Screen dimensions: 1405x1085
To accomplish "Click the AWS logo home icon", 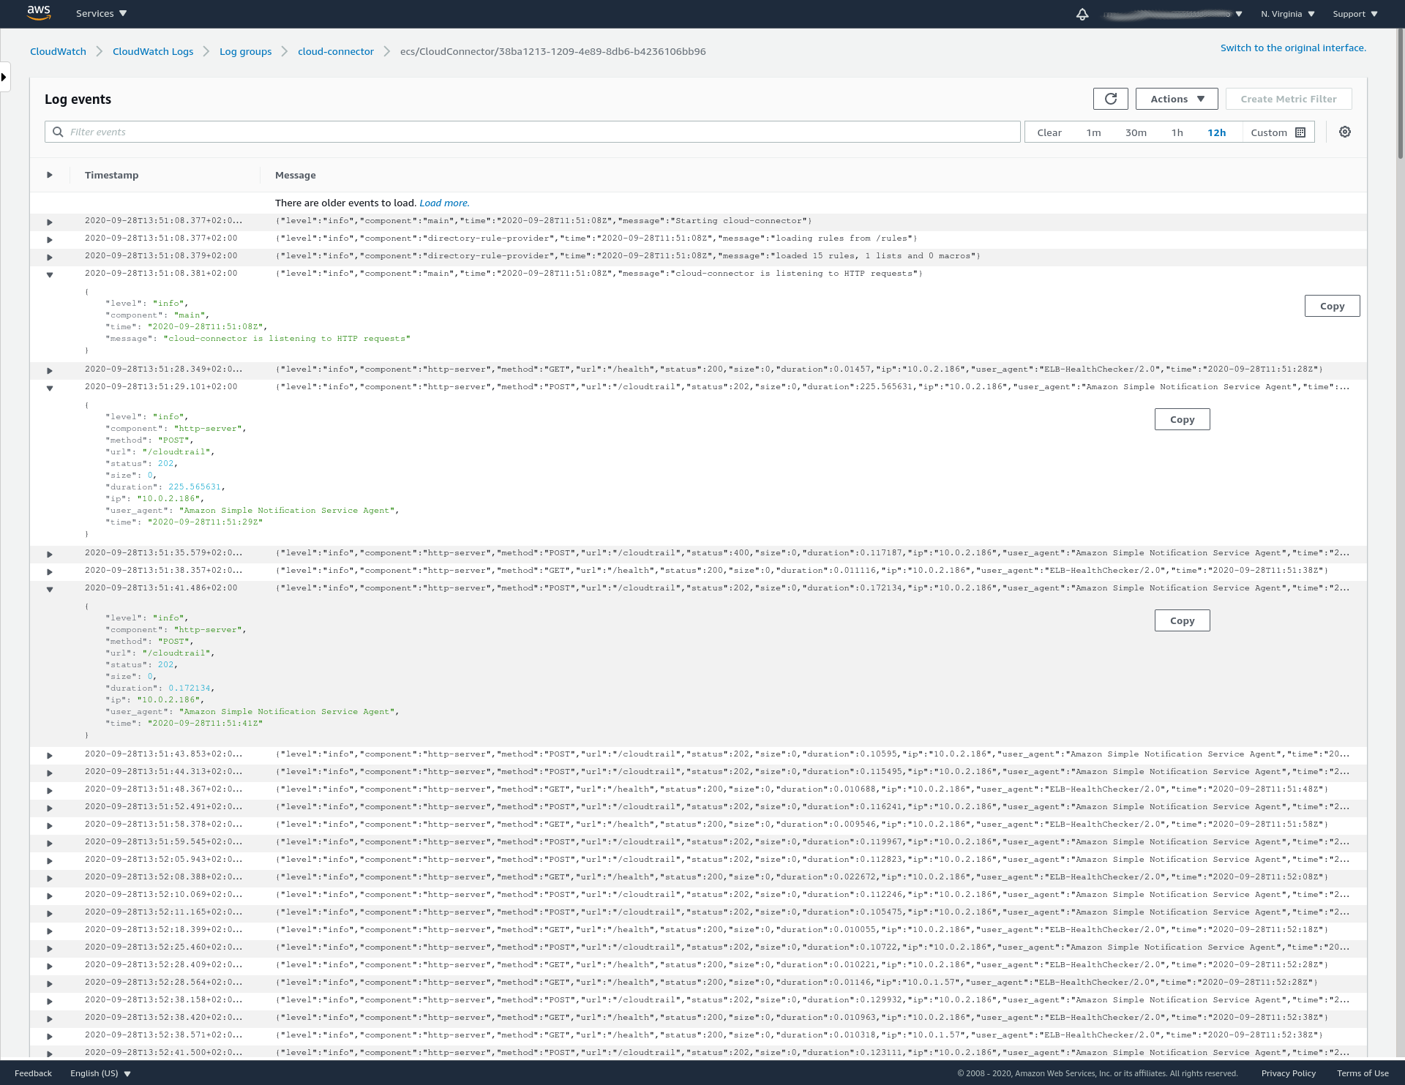I will [x=39, y=12].
